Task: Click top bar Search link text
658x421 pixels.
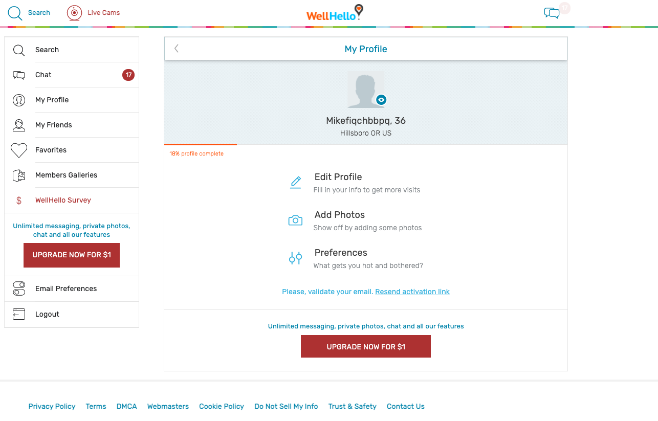Action: pos(39,13)
